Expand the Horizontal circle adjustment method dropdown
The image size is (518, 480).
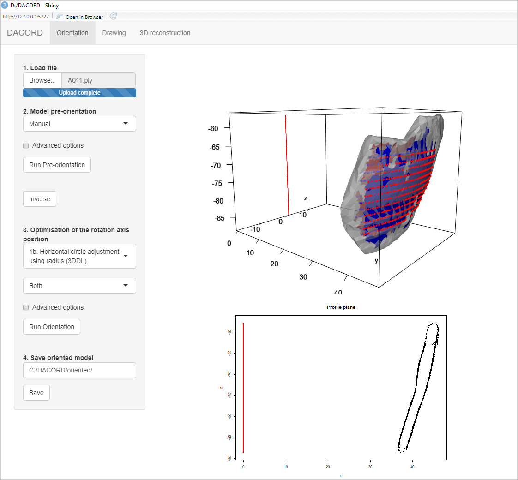[79, 256]
